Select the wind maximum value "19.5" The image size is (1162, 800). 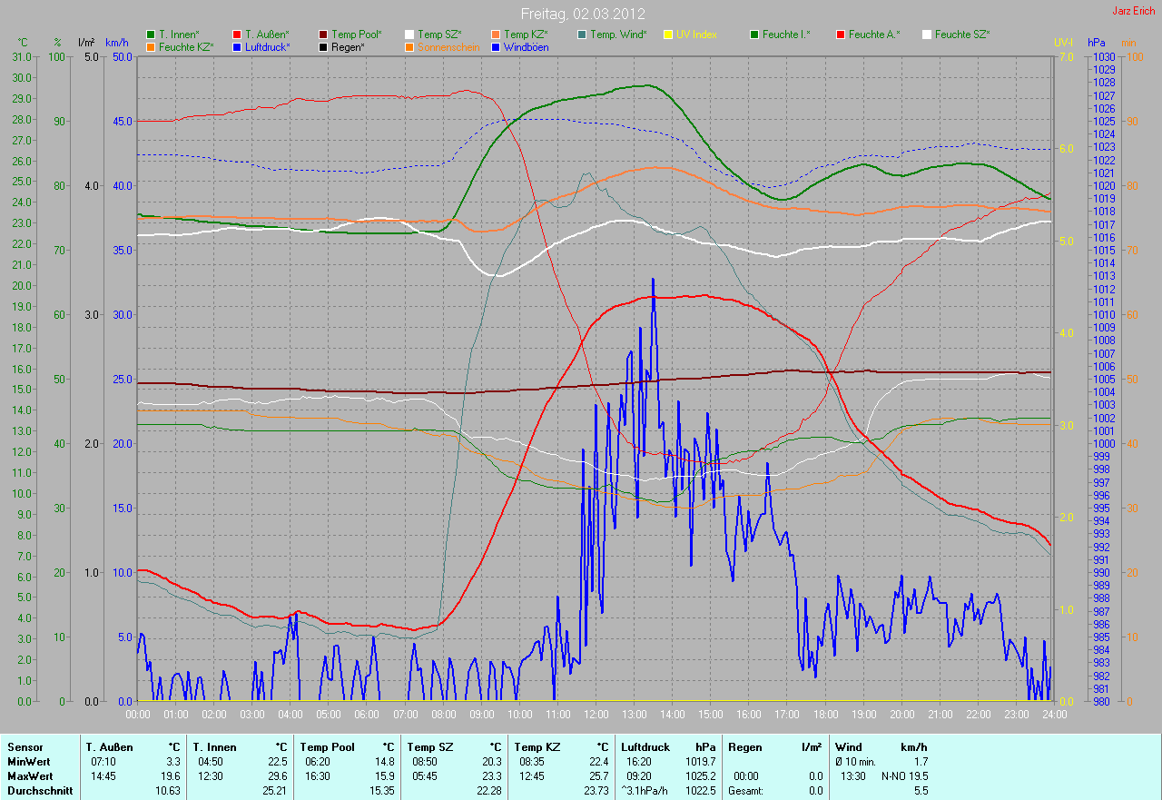pos(919,776)
